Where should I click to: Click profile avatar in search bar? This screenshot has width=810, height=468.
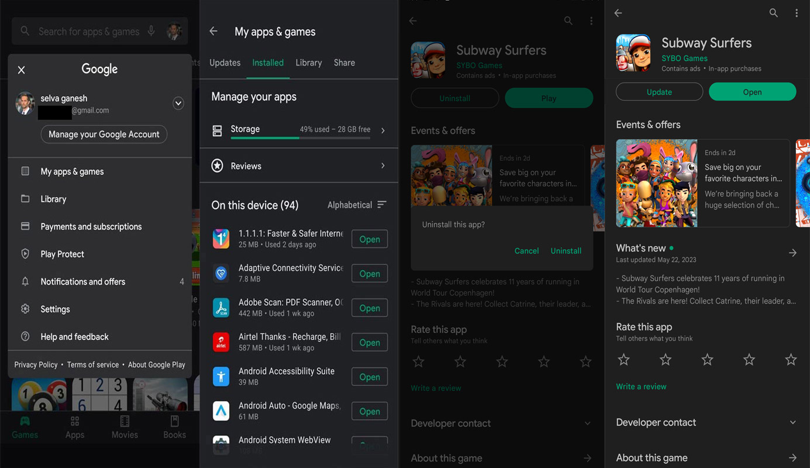(174, 31)
